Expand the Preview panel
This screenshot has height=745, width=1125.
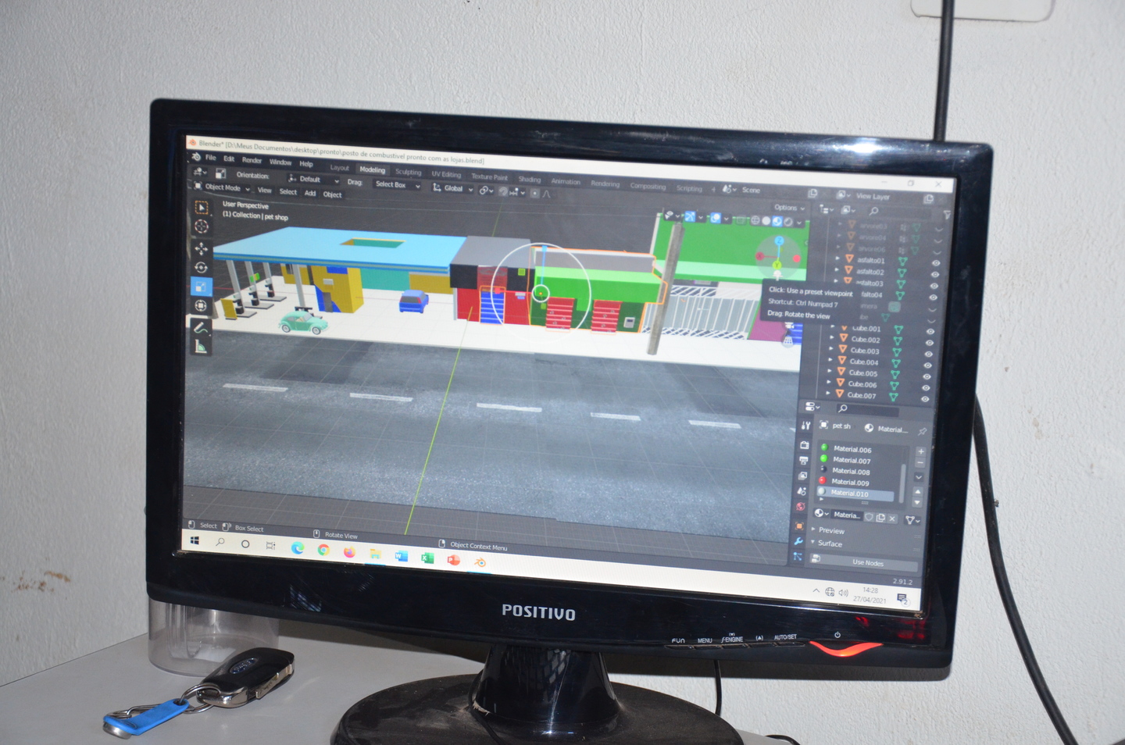830,530
